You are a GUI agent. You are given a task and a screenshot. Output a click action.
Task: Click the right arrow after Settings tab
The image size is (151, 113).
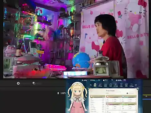click(x=136, y=85)
